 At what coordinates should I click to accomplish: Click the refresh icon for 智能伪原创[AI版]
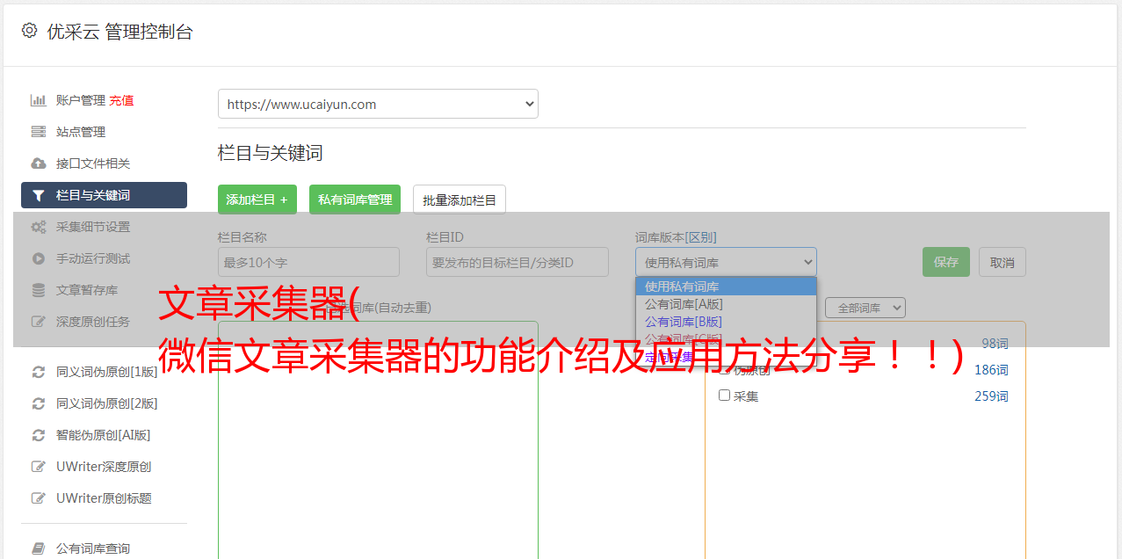click(39, 435)
